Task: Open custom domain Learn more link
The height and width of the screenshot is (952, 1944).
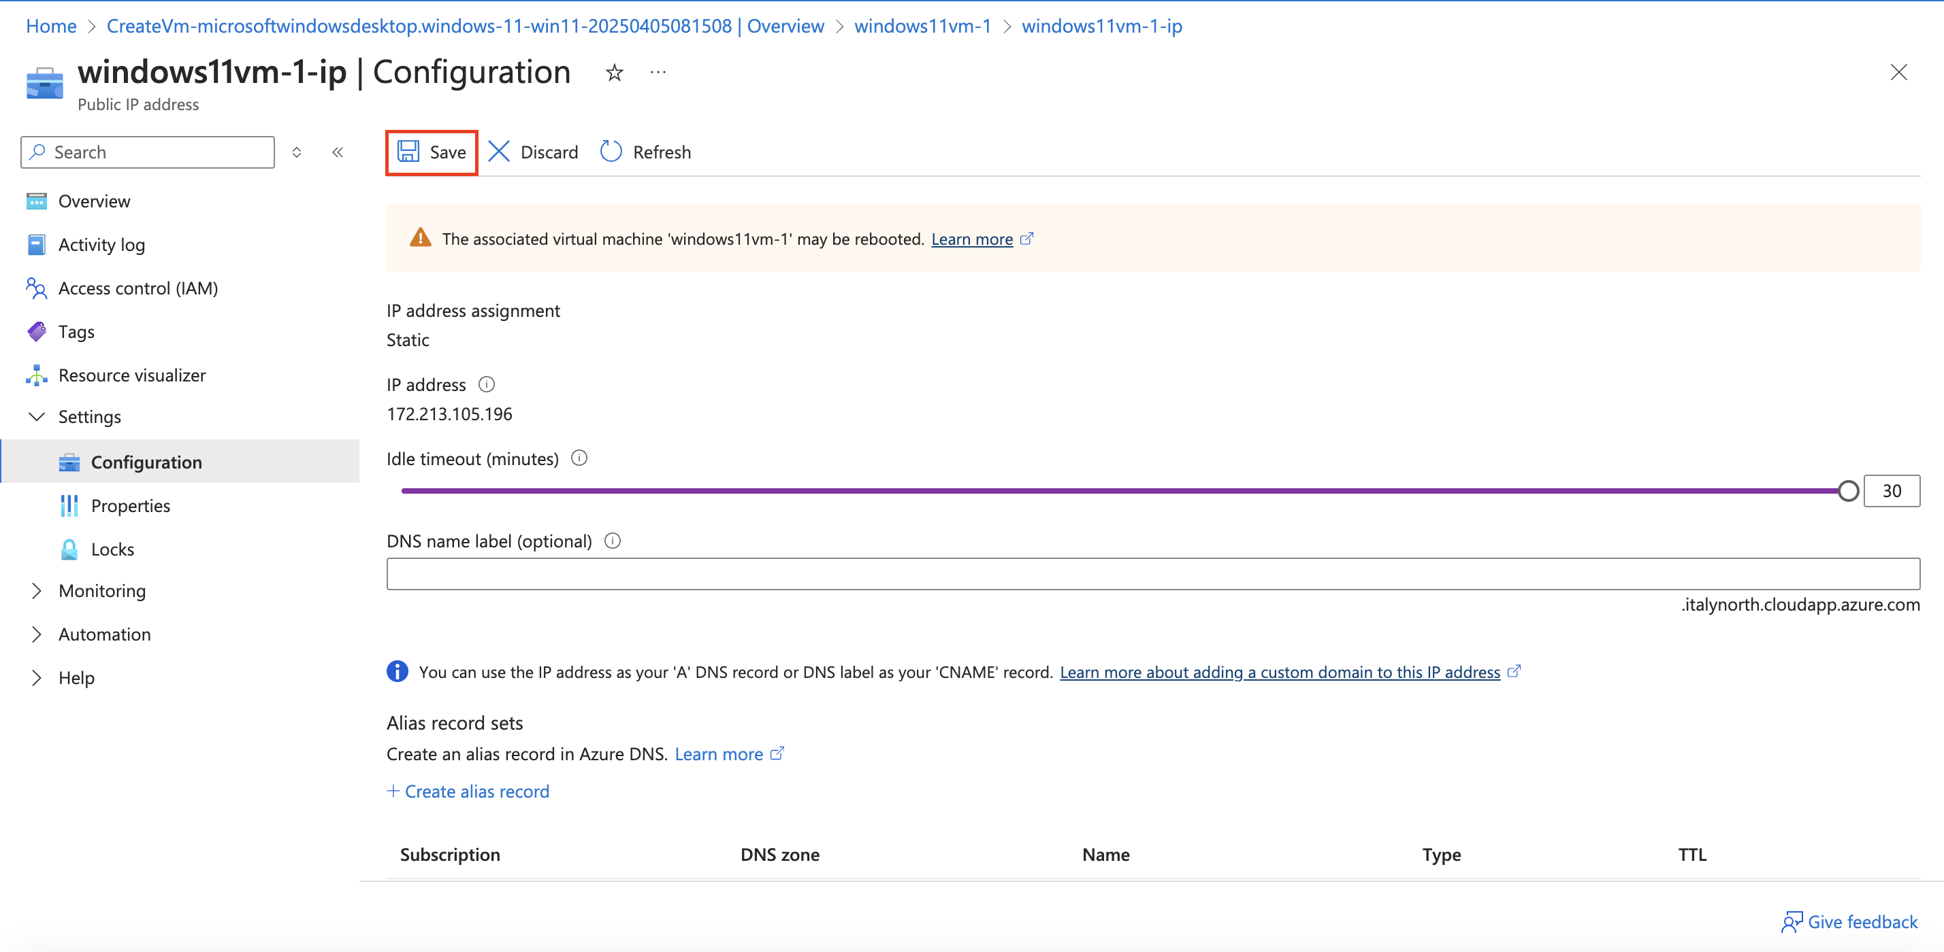Action: pyautogui.click(x=1280, y=673)
